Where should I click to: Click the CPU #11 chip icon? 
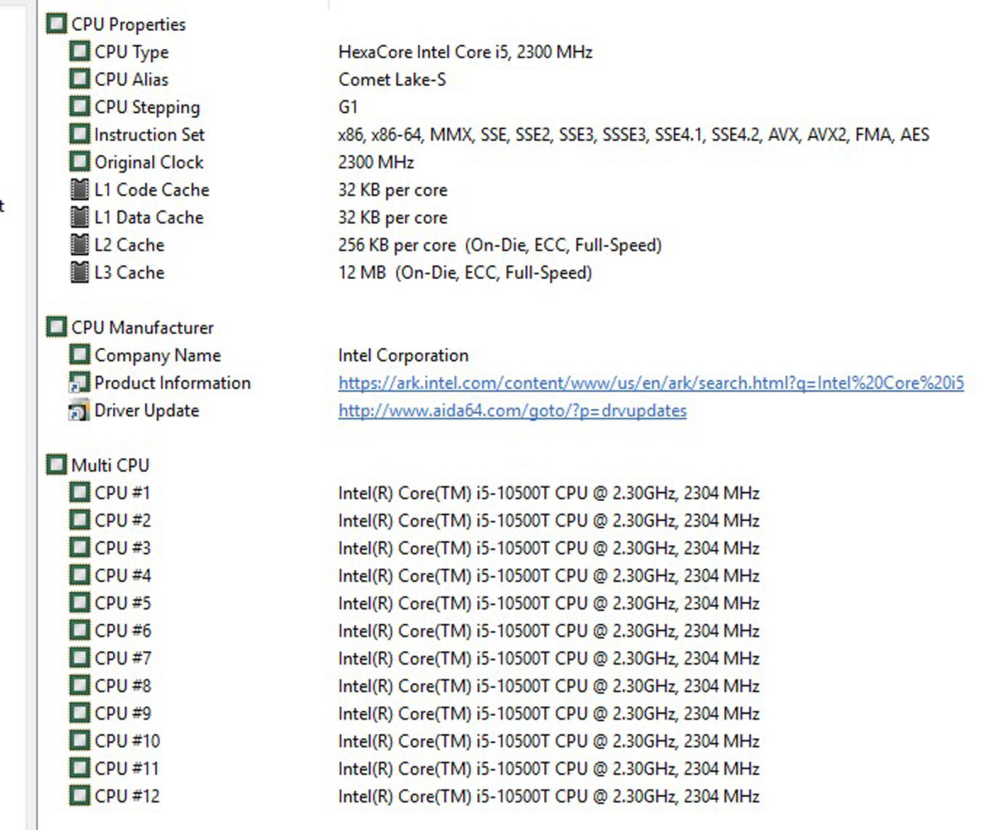79,768
